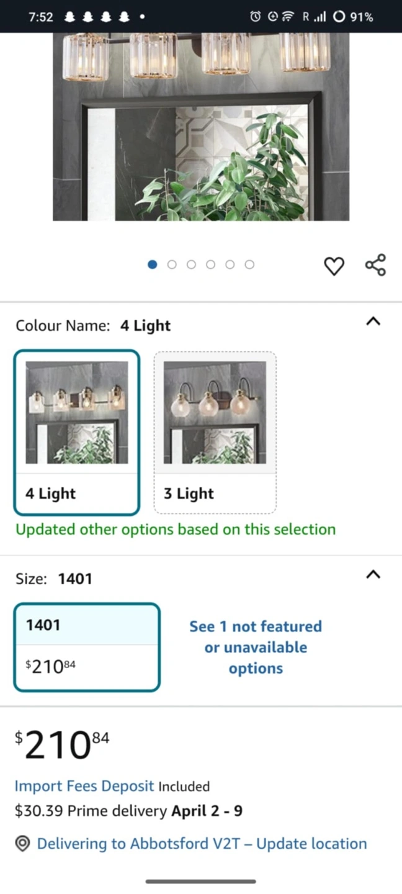Collapse the Size section

click(x=373, y=575)
